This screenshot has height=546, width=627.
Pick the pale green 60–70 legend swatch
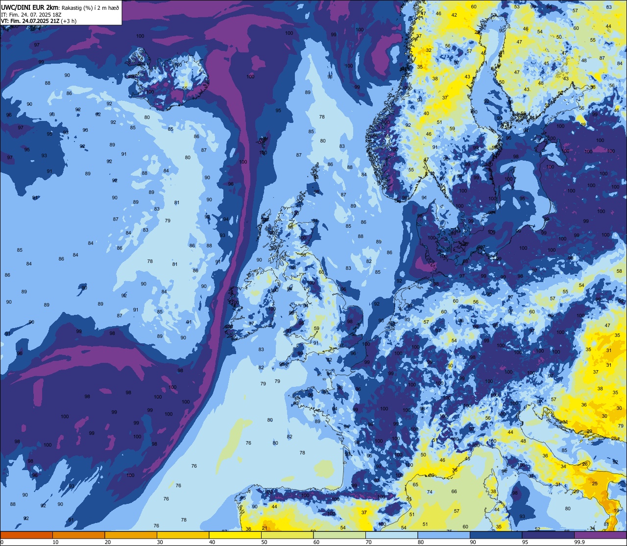[339, 535]
